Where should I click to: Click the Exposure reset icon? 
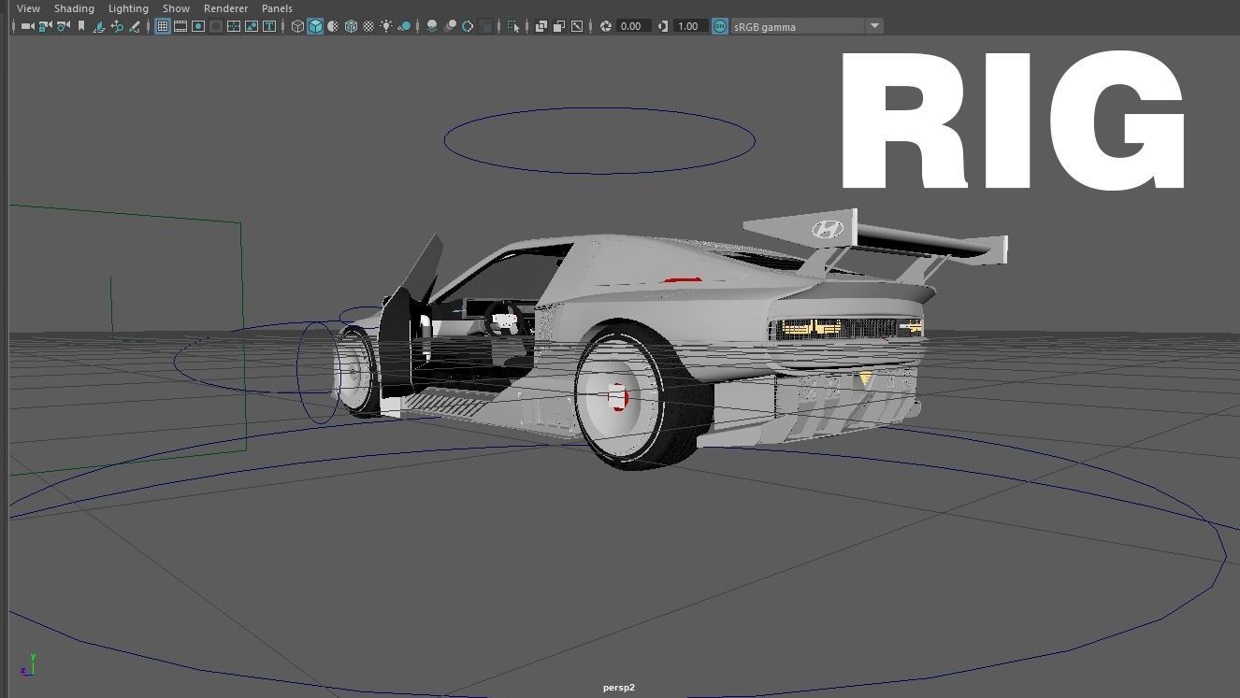pos(606,26)
